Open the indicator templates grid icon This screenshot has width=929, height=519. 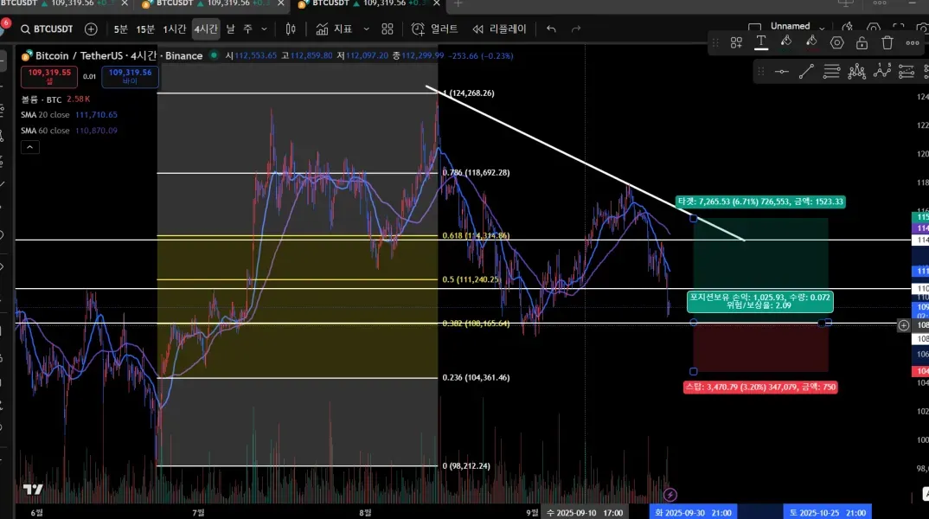[388, 29]
